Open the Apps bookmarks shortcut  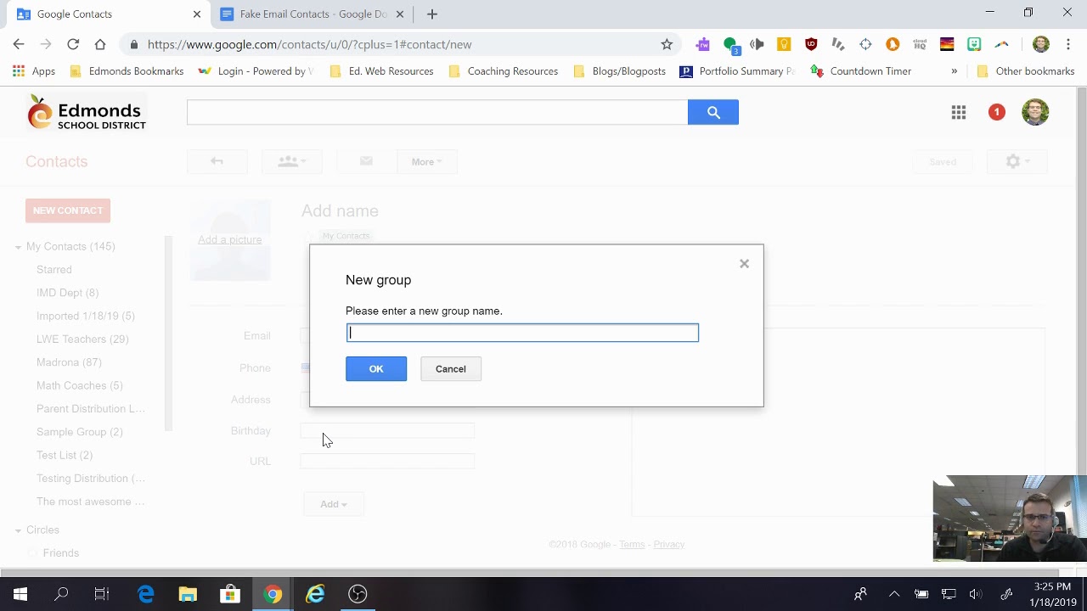point(34,71)
